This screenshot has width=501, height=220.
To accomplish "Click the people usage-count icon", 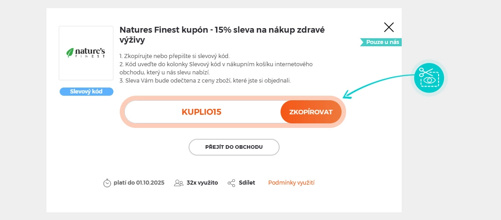I will click(179, 183).
